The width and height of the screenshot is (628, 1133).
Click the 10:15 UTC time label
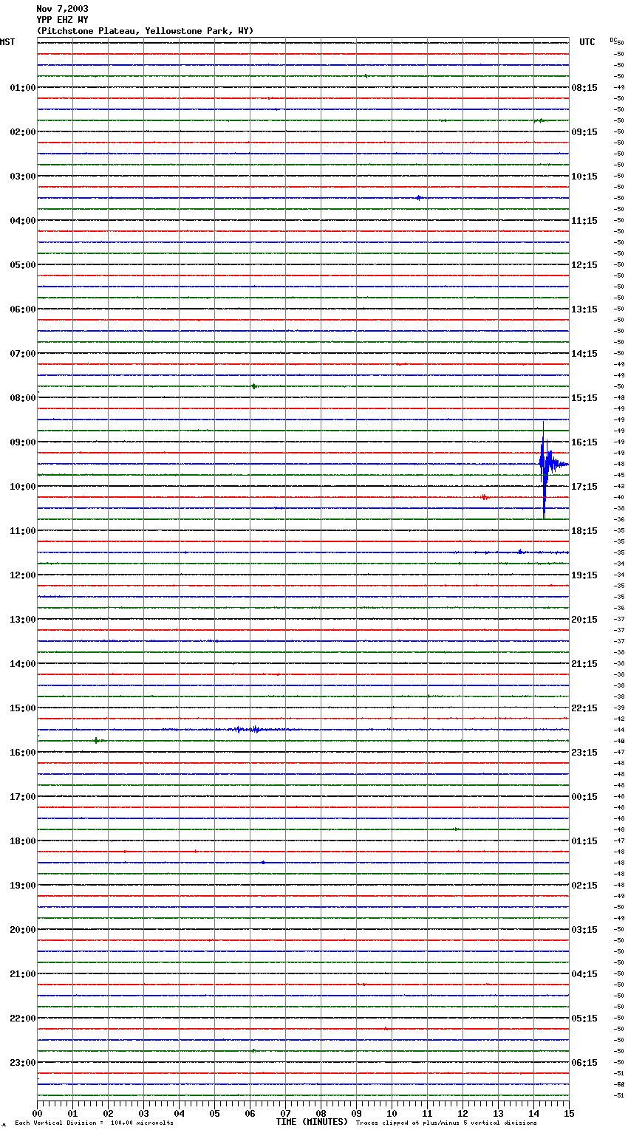tap(584, 177)
